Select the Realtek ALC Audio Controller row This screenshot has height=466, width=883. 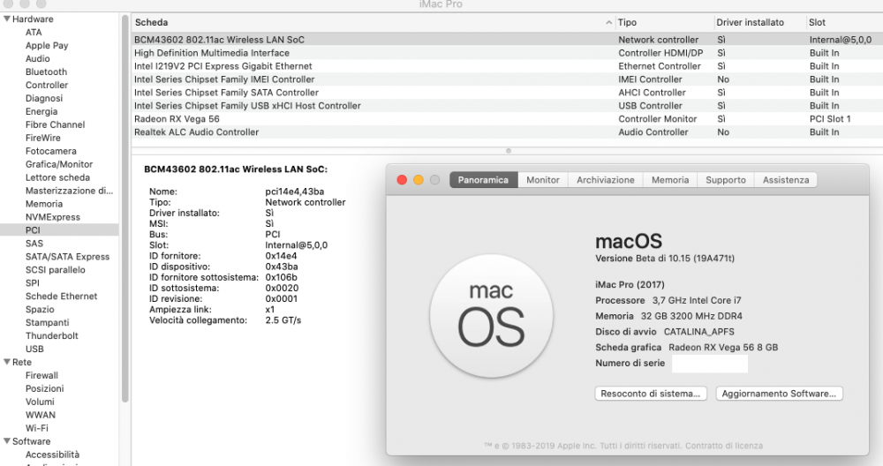507,132
